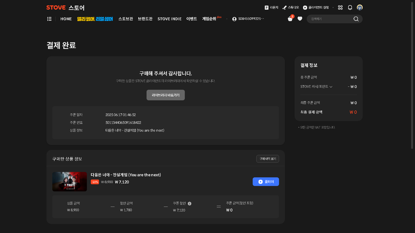Image resolution: width=415 pixels, height=233 pixels.
Task: Open 브랜드관 menu item
Action: (x=145, y=19)
